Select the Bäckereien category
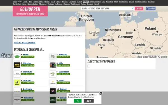This screenshot has height=105, width=168. pyautogui.click(x=123, y=2)
